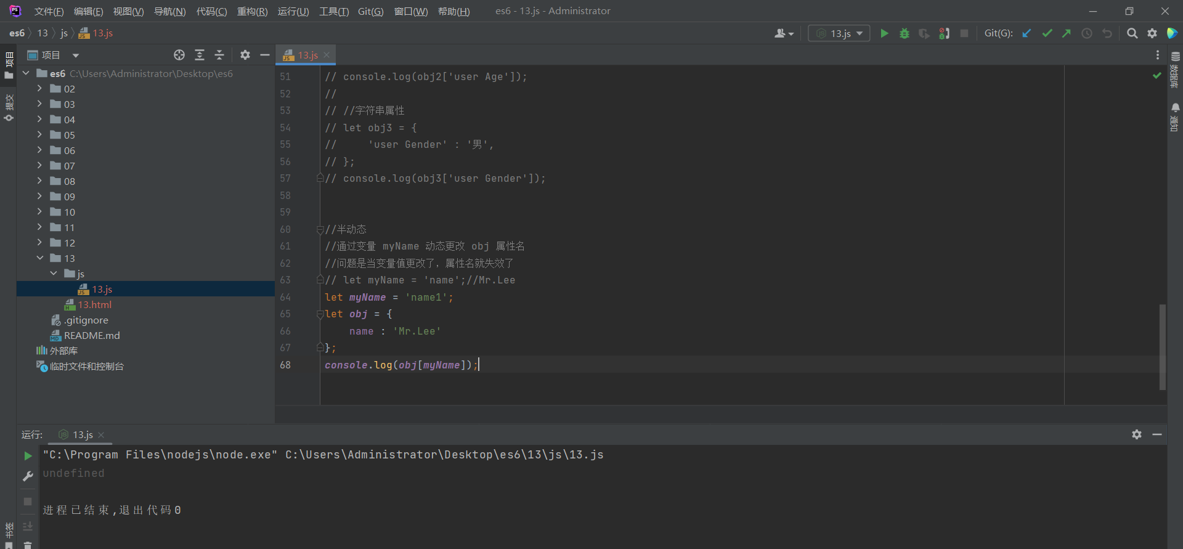
Task: Open the 13.js run configuration dropdown
Action: coord(839,33)
